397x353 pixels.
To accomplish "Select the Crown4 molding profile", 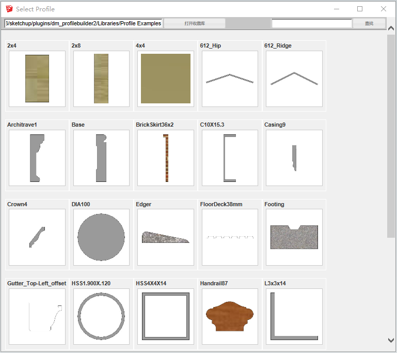I will (x=37, y=237).
